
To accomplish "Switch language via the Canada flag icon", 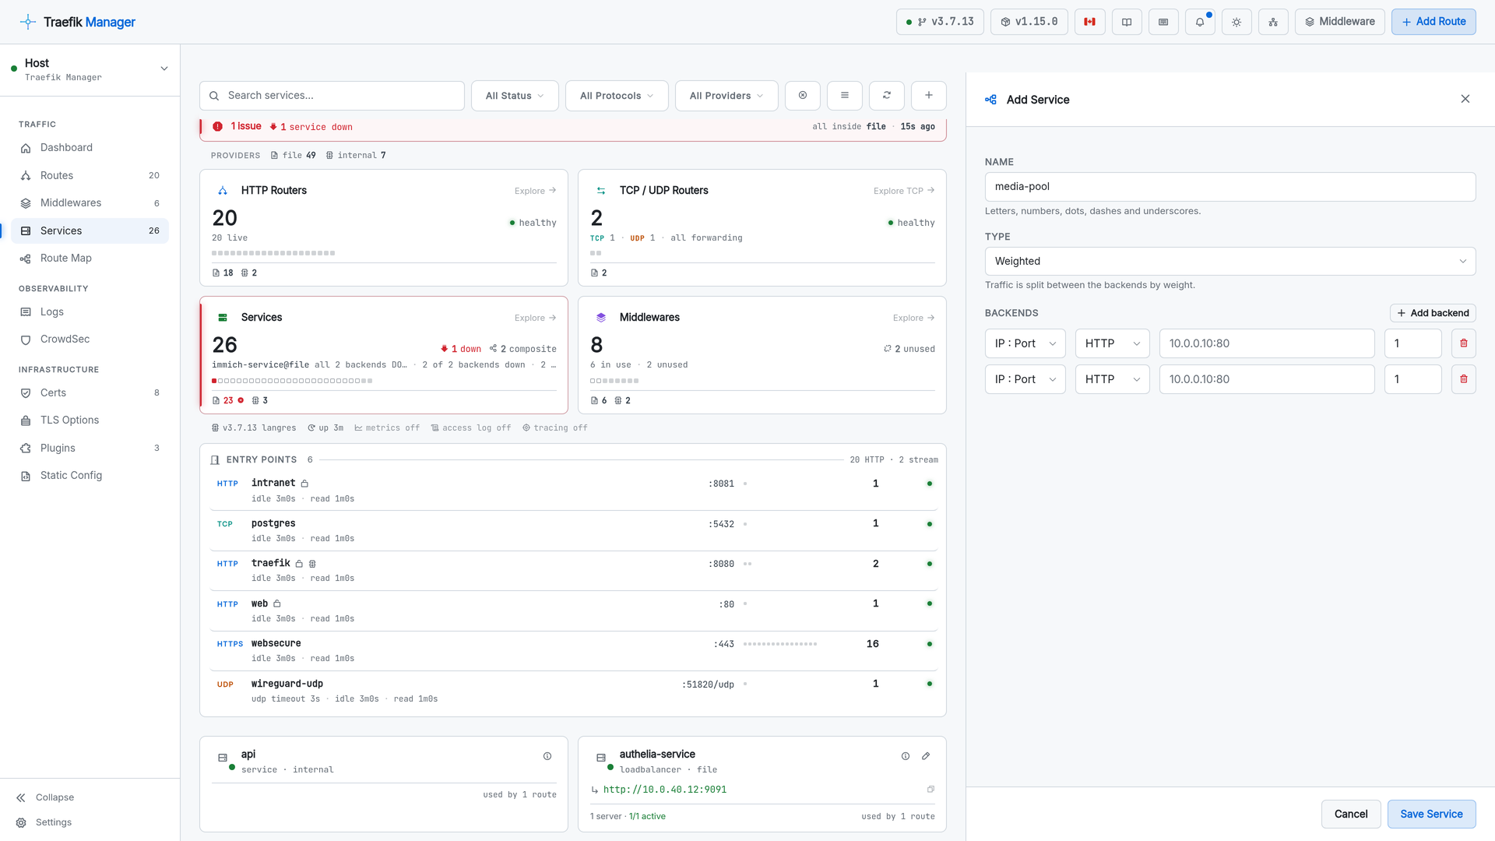I will coord(1089,22).
